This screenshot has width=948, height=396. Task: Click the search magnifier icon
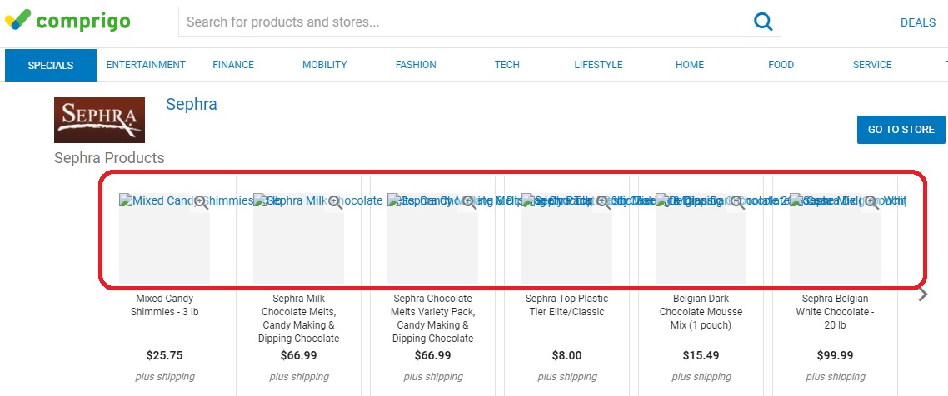pyautogui.click(x=763, y=22)
